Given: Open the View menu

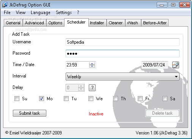Looking at the screenshot, I should pos(20,13).
